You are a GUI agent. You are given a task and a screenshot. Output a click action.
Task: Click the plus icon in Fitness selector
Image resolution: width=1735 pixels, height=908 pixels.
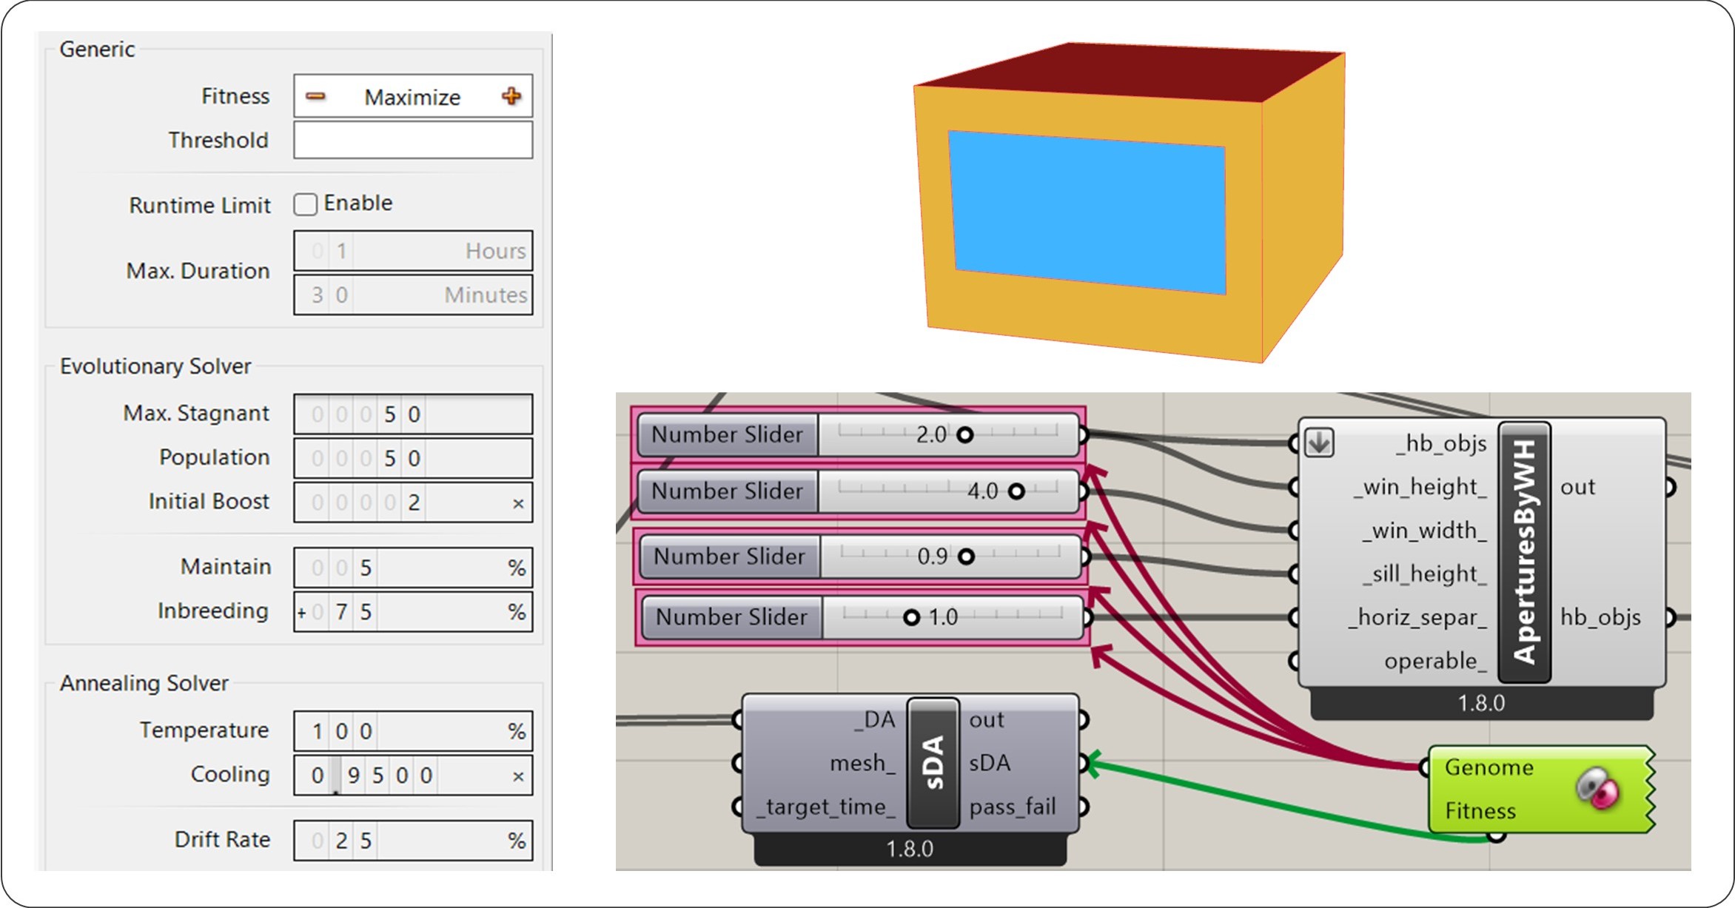[x=511, y=96]
